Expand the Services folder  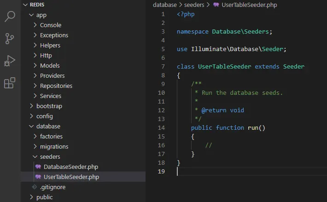[35, 96]
